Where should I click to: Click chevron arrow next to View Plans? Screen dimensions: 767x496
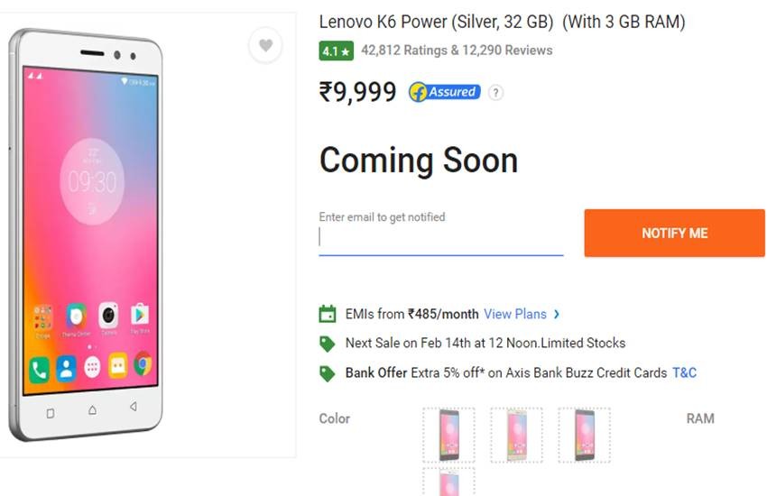click(557, 314)
